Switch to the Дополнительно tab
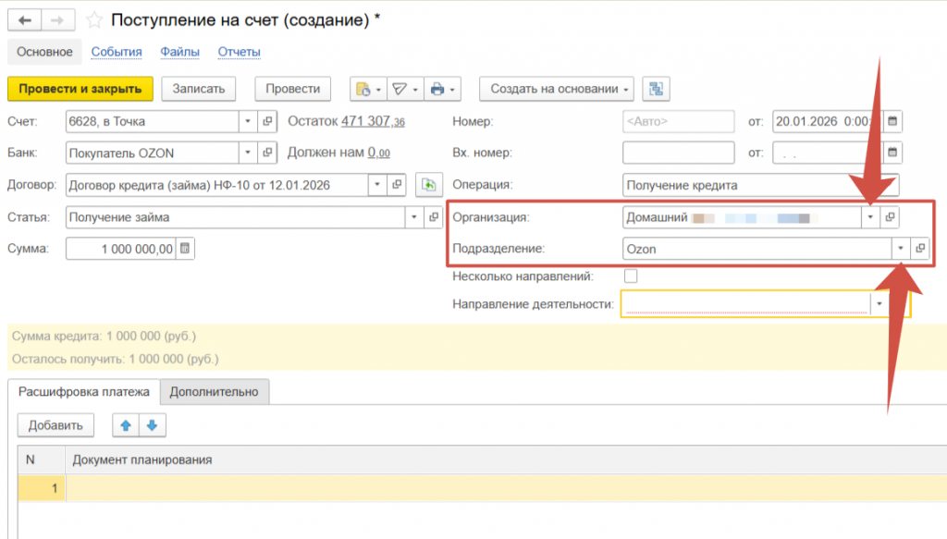 pos(214,392)
